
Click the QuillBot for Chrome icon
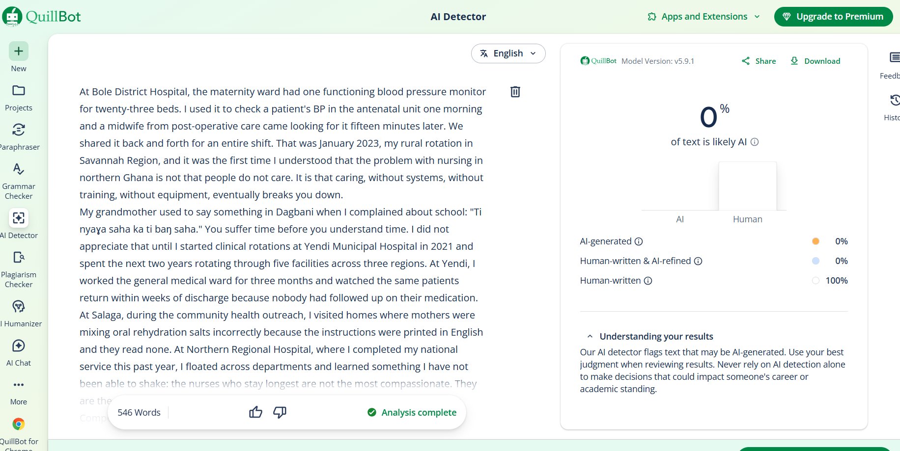coord(19,424)
